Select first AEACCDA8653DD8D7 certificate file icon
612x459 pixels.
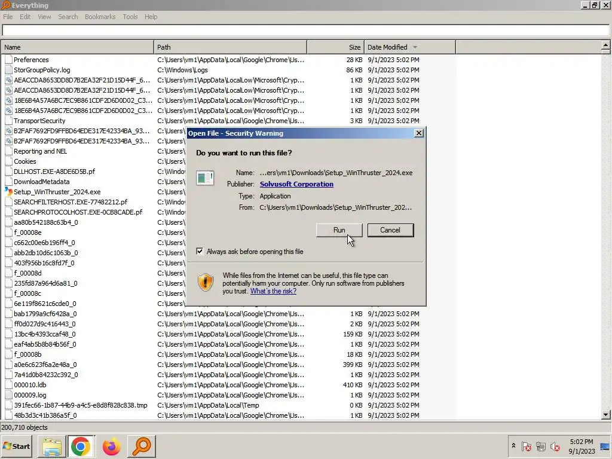pyautogui.click(x=8, y=80)
